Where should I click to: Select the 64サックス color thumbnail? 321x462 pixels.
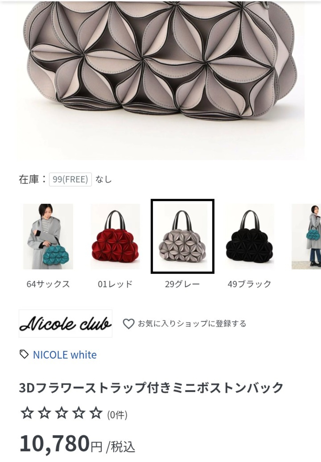pyautogui.click(x=48, y=237)
